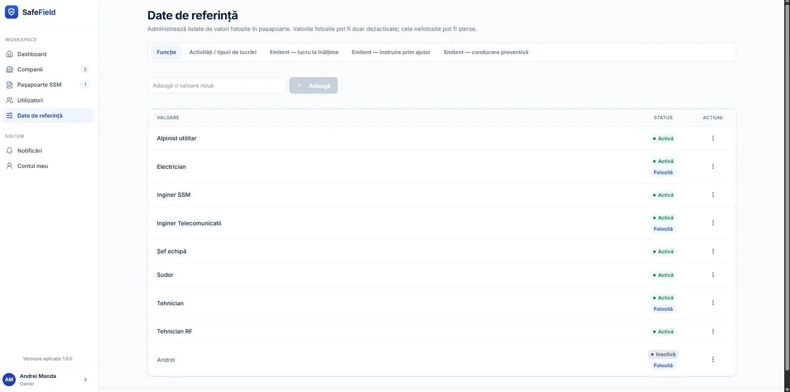Open Emitent — instruire prim ajutor tab
Screen dimensions: 790x392
pyautogui.click(x=391, y=52)
